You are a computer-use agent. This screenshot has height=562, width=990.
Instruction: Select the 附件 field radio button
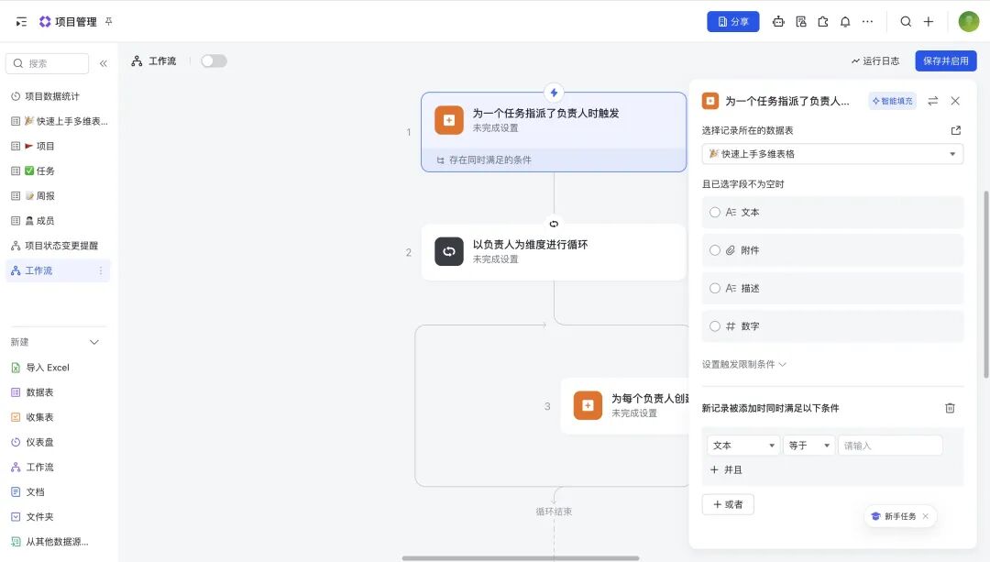715,250
